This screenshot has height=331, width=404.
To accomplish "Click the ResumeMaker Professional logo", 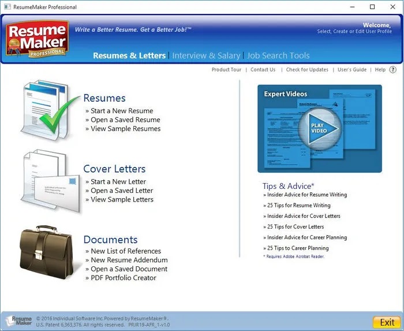I will tap(38, 38).
